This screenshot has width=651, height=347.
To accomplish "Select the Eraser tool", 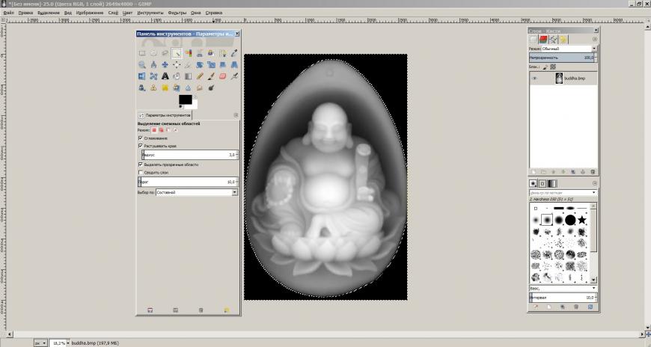I will pyautogui.click(x=223, y=76).
